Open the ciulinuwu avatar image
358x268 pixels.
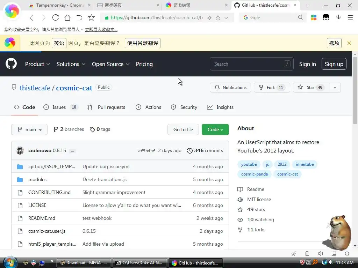pos(20,150)
